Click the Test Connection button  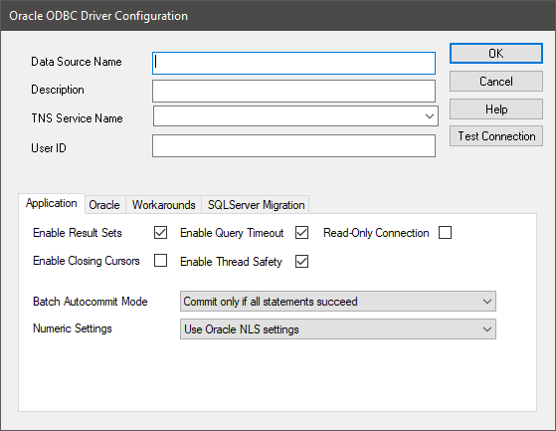click(496, 135)
